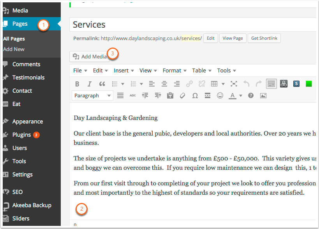Open the Insert menu

pos(123,70)
